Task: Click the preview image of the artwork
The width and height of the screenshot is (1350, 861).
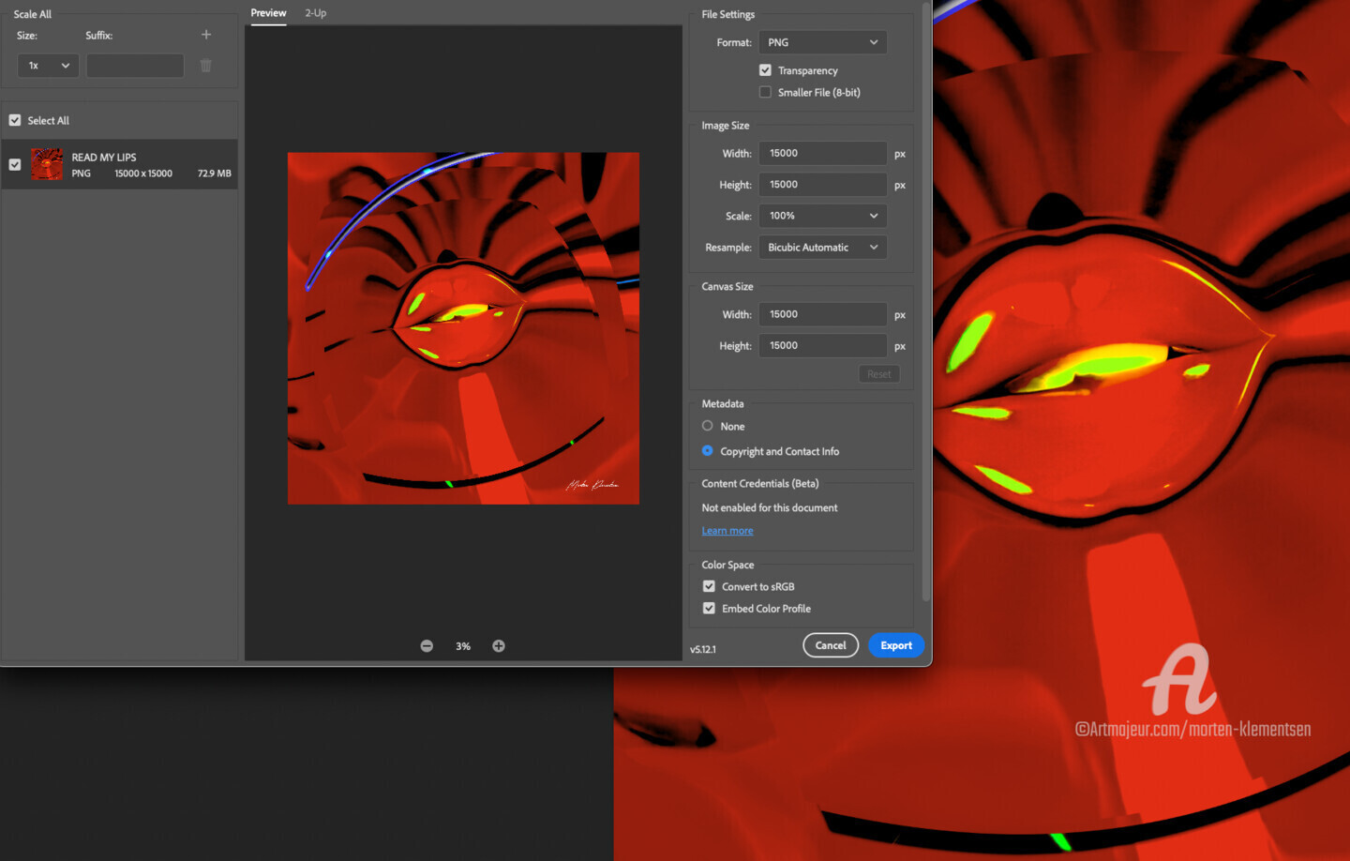Action: pyautogui.click(x=463, y=328)
